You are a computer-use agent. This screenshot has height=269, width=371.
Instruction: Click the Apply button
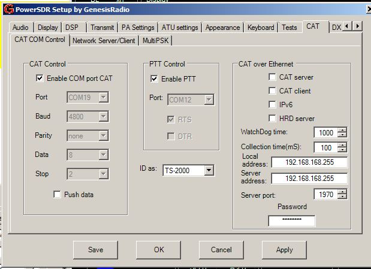(285, 250)
